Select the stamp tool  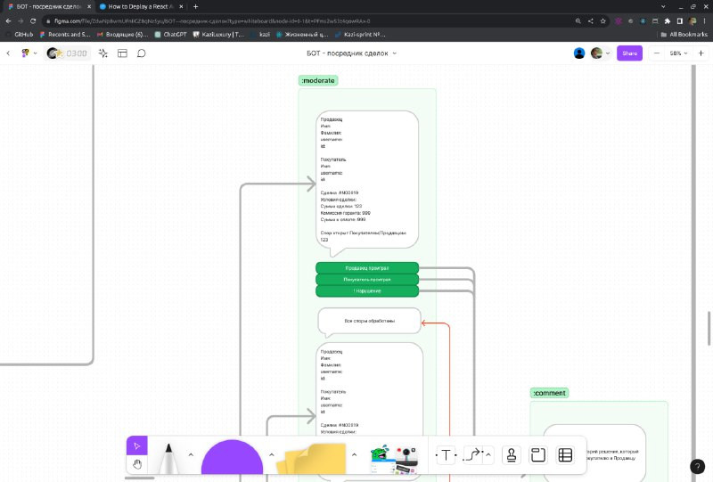click(x=511, y=454)
